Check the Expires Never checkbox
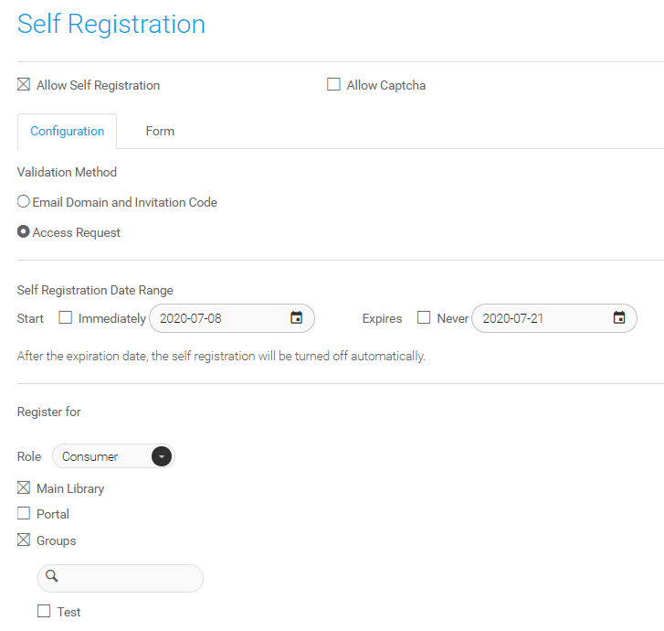 (424, 317)
